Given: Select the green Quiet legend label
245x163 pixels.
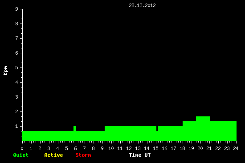Looking at the screenshot, I should coord(21,155).
